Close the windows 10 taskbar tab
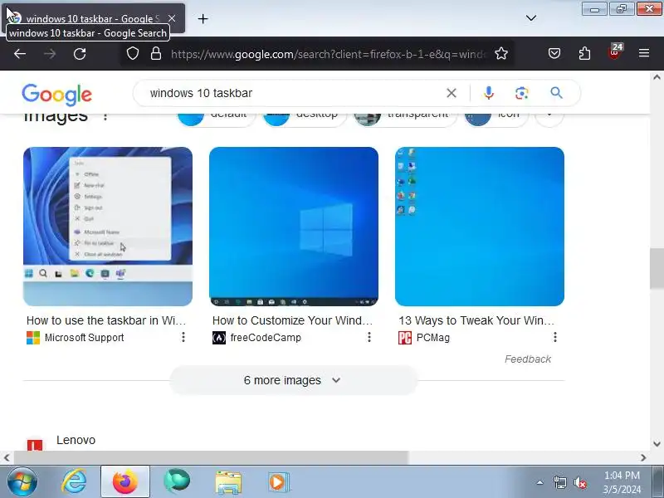 172,18
